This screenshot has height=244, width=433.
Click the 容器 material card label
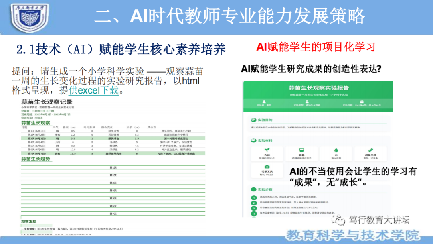[301, 155]
